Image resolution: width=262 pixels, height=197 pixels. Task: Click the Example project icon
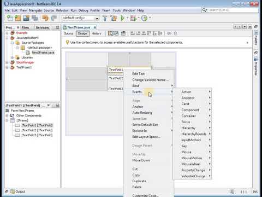click(13, 33)
